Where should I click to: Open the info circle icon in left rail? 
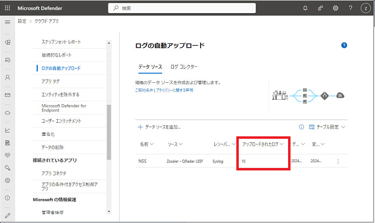[x=8, y=198]
